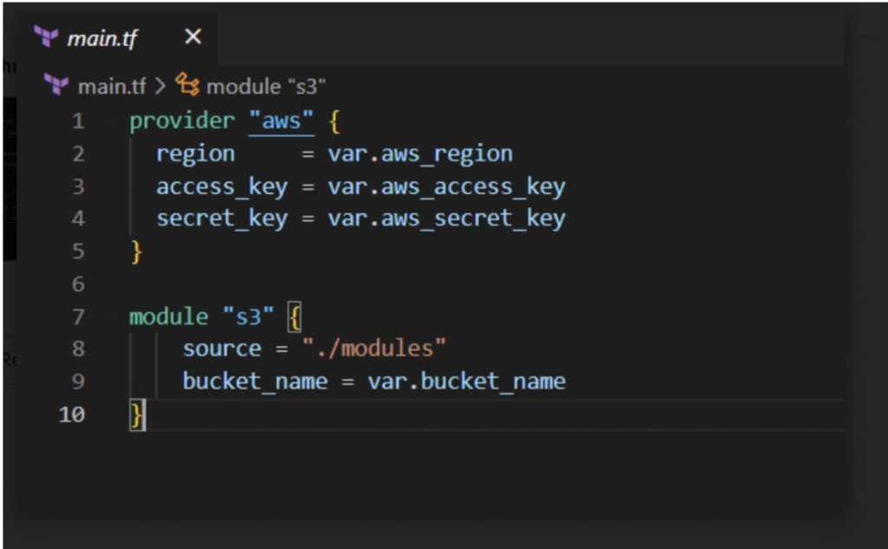888x549 pixels.
Task: Close the main.tf editor tab
Action: coord(193,37)
